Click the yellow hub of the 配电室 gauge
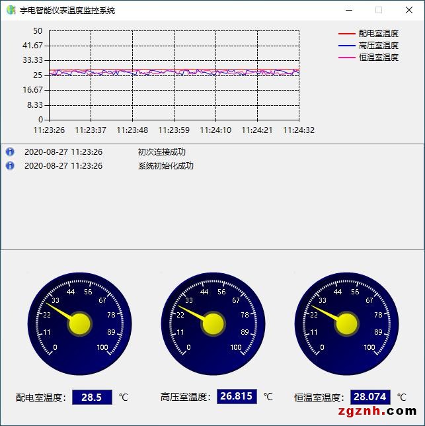Image resolution: width=425 pixels, height=426 pixels. tap(79, 323)
